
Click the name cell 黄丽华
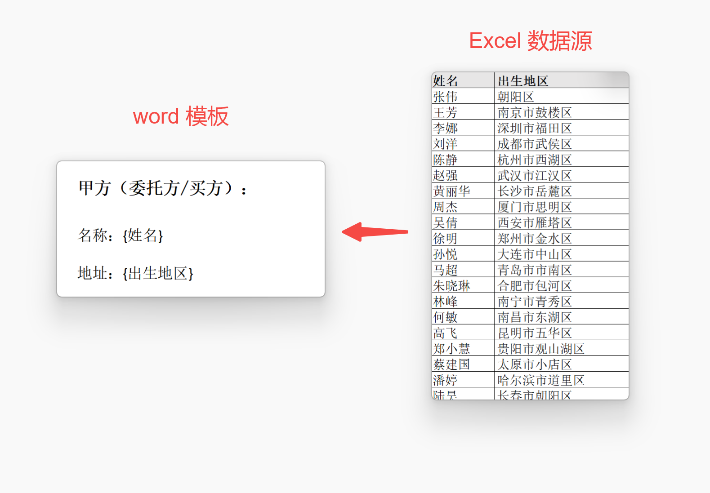(463, 191)
